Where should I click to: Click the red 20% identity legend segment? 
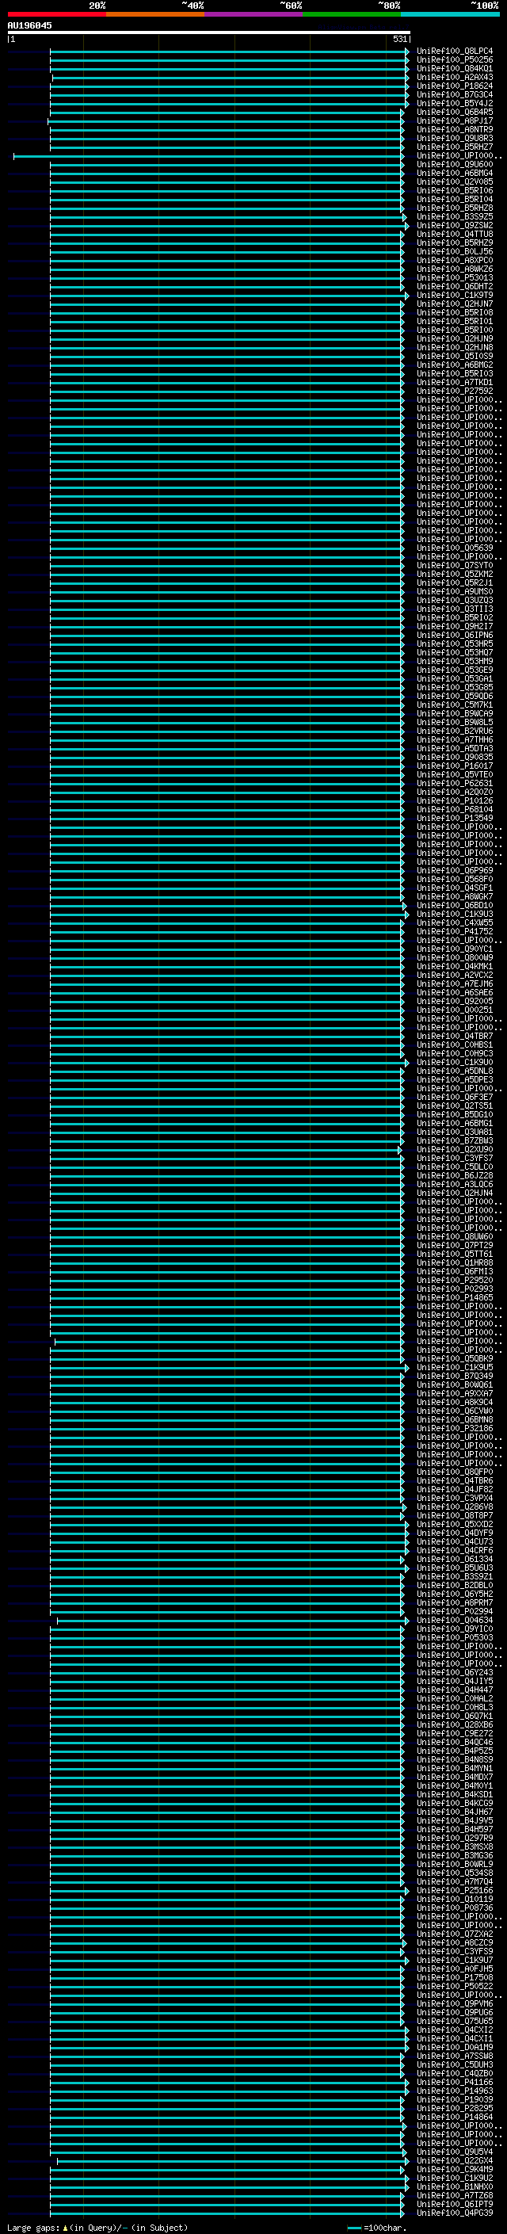tap(57, 14)
